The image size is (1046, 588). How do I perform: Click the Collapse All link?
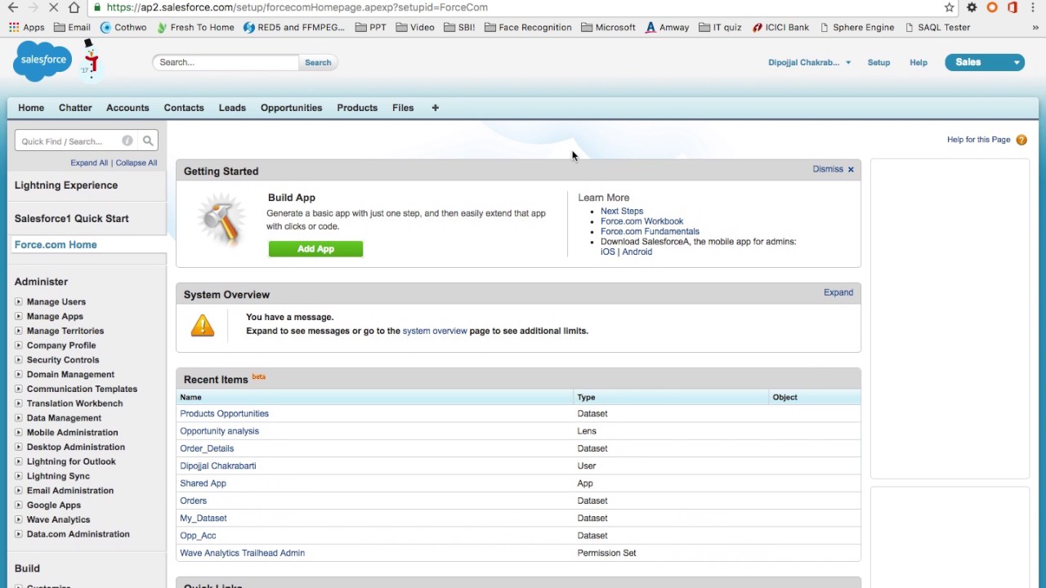[136, 163]
